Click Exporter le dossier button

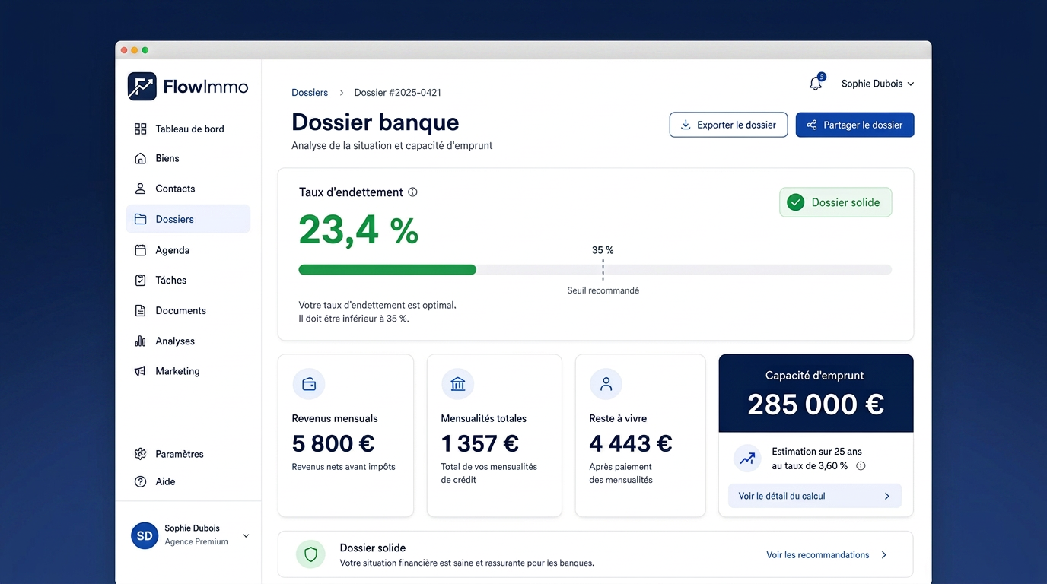click(x=728, y=125)
